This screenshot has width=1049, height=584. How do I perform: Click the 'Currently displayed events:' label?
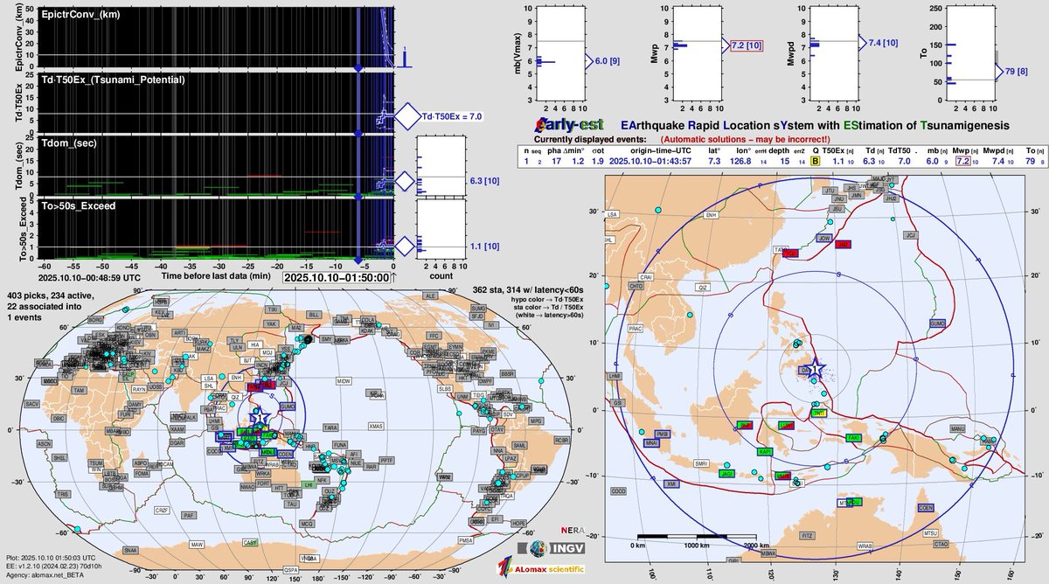pyautogui.click(x=591, y=139)
